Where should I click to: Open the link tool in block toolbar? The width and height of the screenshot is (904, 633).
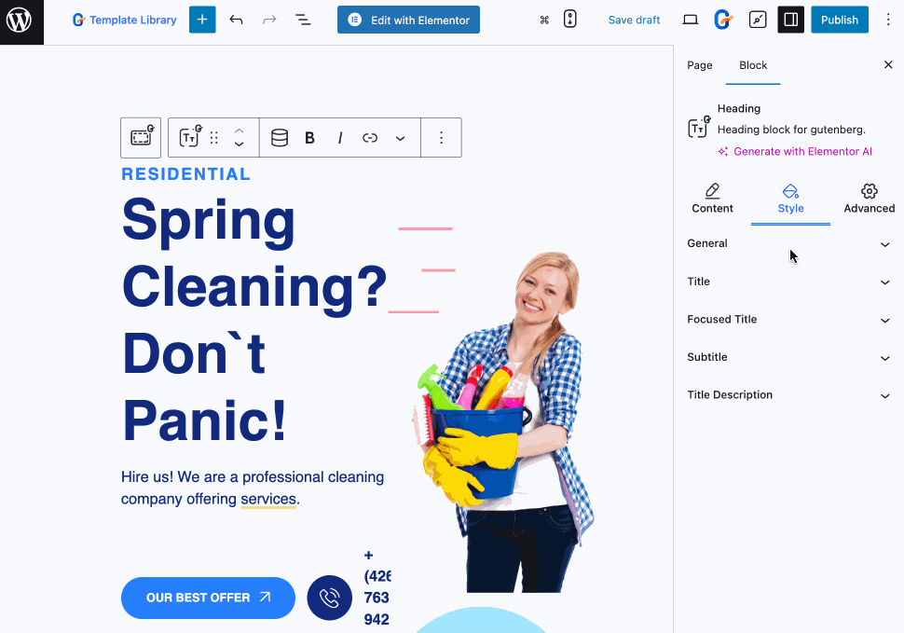point(369,137)
